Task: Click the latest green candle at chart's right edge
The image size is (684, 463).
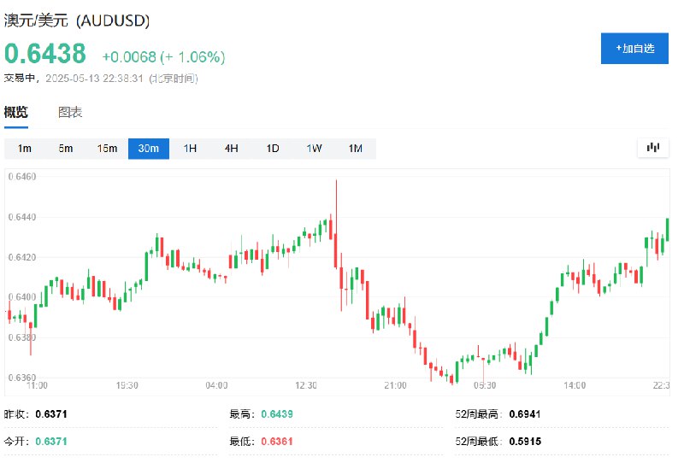Action: coord(668,229)
